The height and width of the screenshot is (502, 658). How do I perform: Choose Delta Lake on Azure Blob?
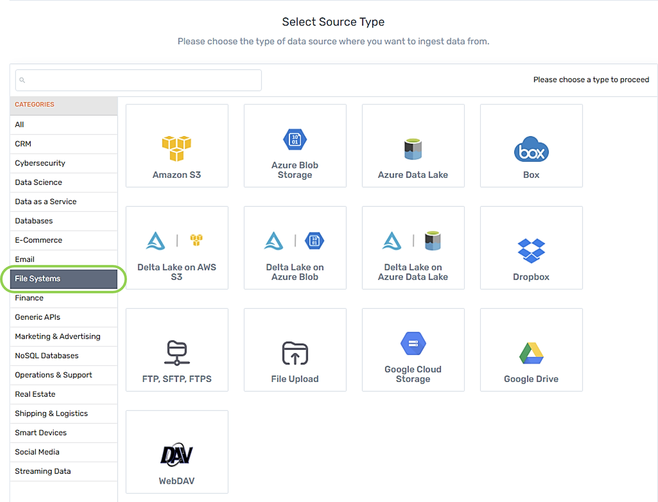tap(294, 248)
